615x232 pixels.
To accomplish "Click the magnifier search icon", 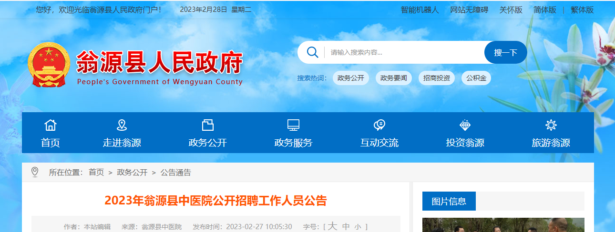I will click(313, 52).
